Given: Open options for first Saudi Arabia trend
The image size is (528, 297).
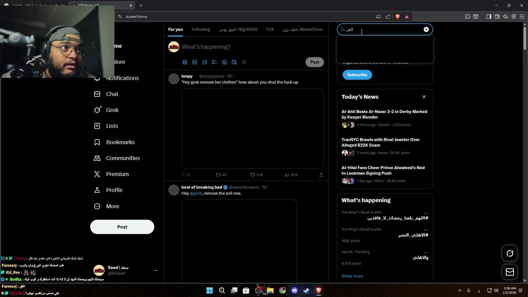Looking at the screenshot, I should [x=426, y=213].
